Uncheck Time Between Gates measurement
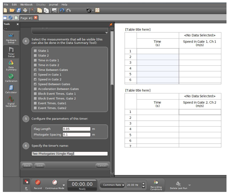Viewport: 229px width, 193px height. (x=35, y=70)
